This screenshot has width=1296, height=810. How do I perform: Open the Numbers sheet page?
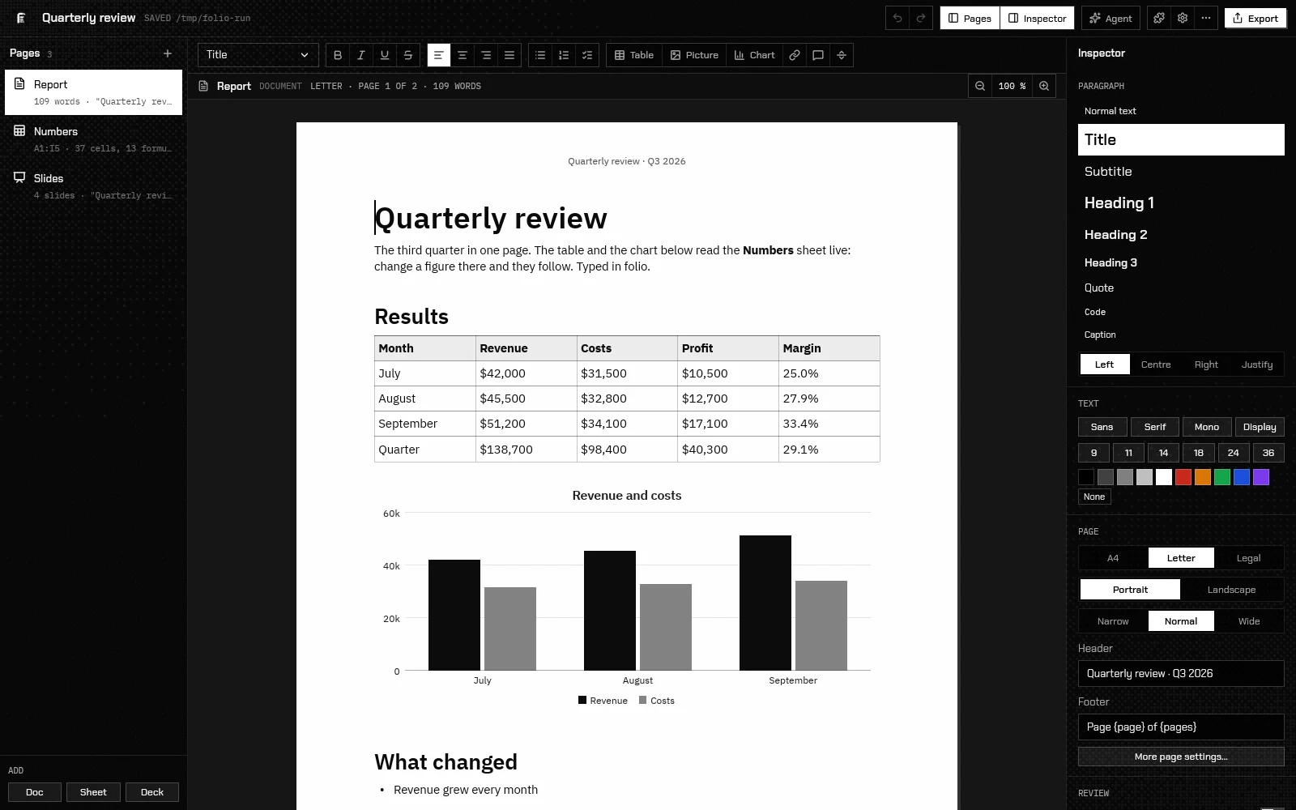click(x=94, y=139)
